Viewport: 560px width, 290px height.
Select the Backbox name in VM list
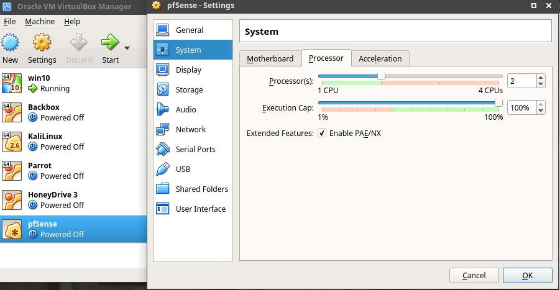coord(44,107)
